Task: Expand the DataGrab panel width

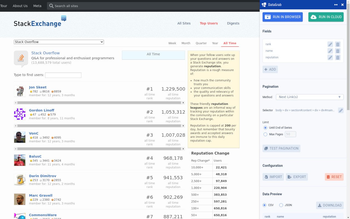Action: click(x=336, y=5)
